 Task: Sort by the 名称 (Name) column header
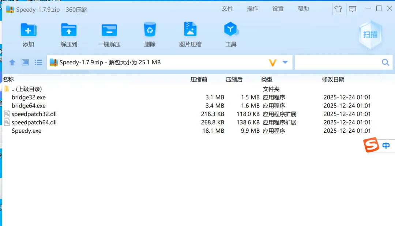click(x=8, y=80)
